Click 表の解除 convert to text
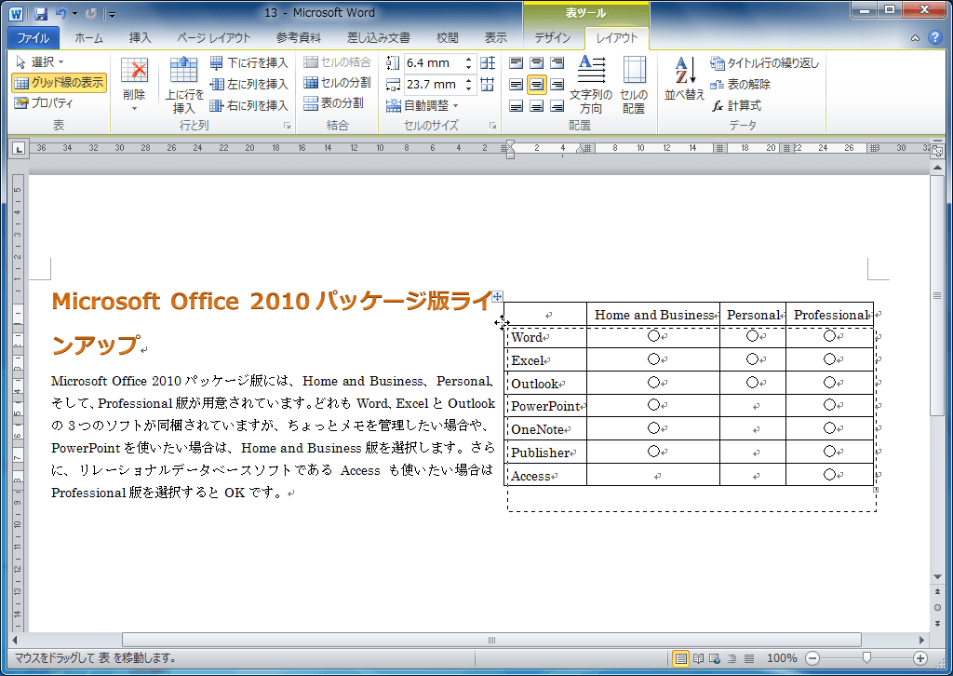The image size is (953, 676). (741, 84)
